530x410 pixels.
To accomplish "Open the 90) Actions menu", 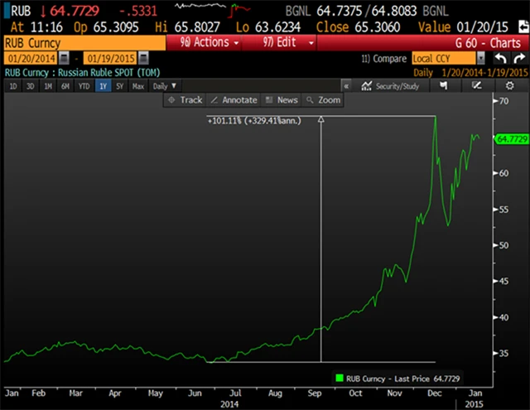I will tap(204, 41).
